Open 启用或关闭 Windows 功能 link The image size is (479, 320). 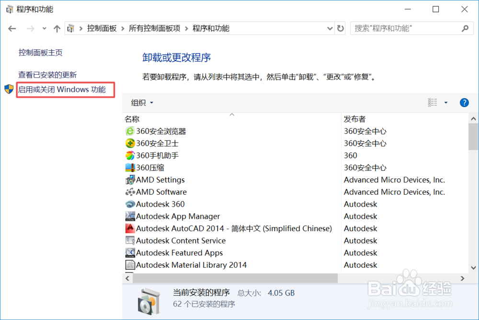tap(62, 89)
